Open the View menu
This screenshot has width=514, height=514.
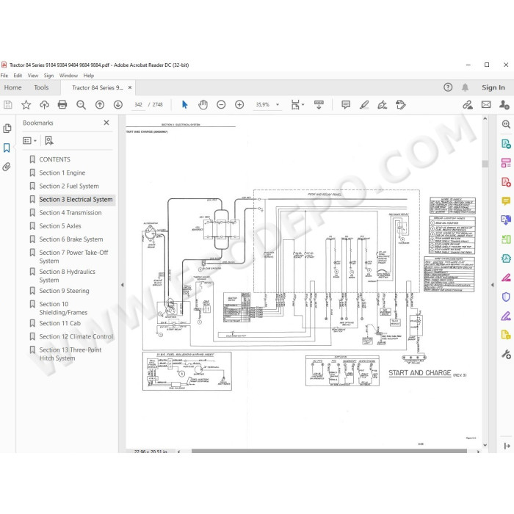pos(33,76)
